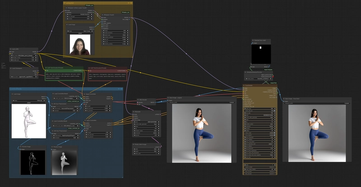Select the face photo thumbnail in Load Image
This screenshot has width=361, height=187.
coord(80,45)
